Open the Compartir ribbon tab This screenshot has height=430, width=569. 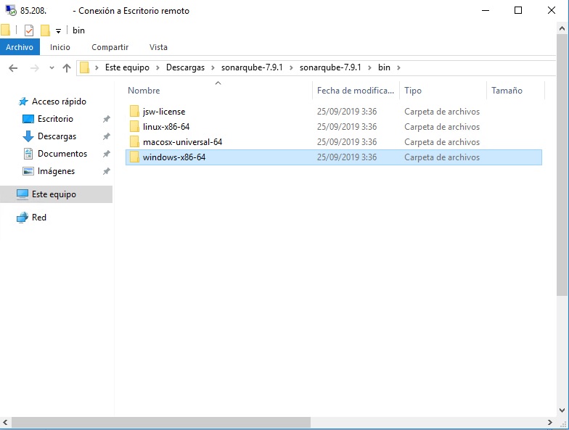110,47
